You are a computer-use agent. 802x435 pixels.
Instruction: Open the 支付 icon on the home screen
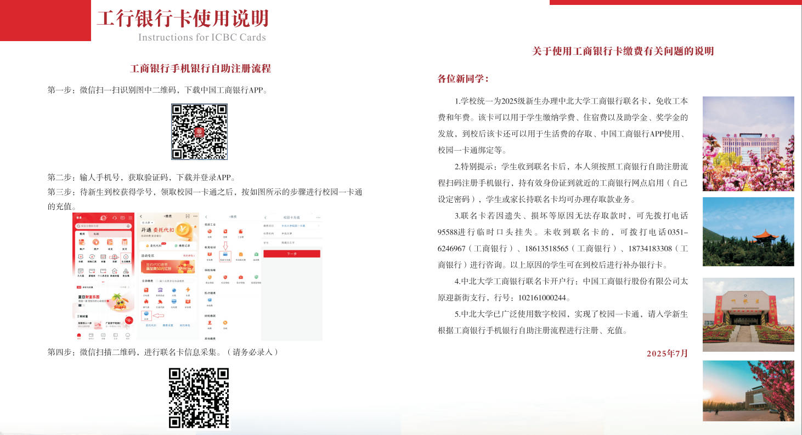click(125, 242)
